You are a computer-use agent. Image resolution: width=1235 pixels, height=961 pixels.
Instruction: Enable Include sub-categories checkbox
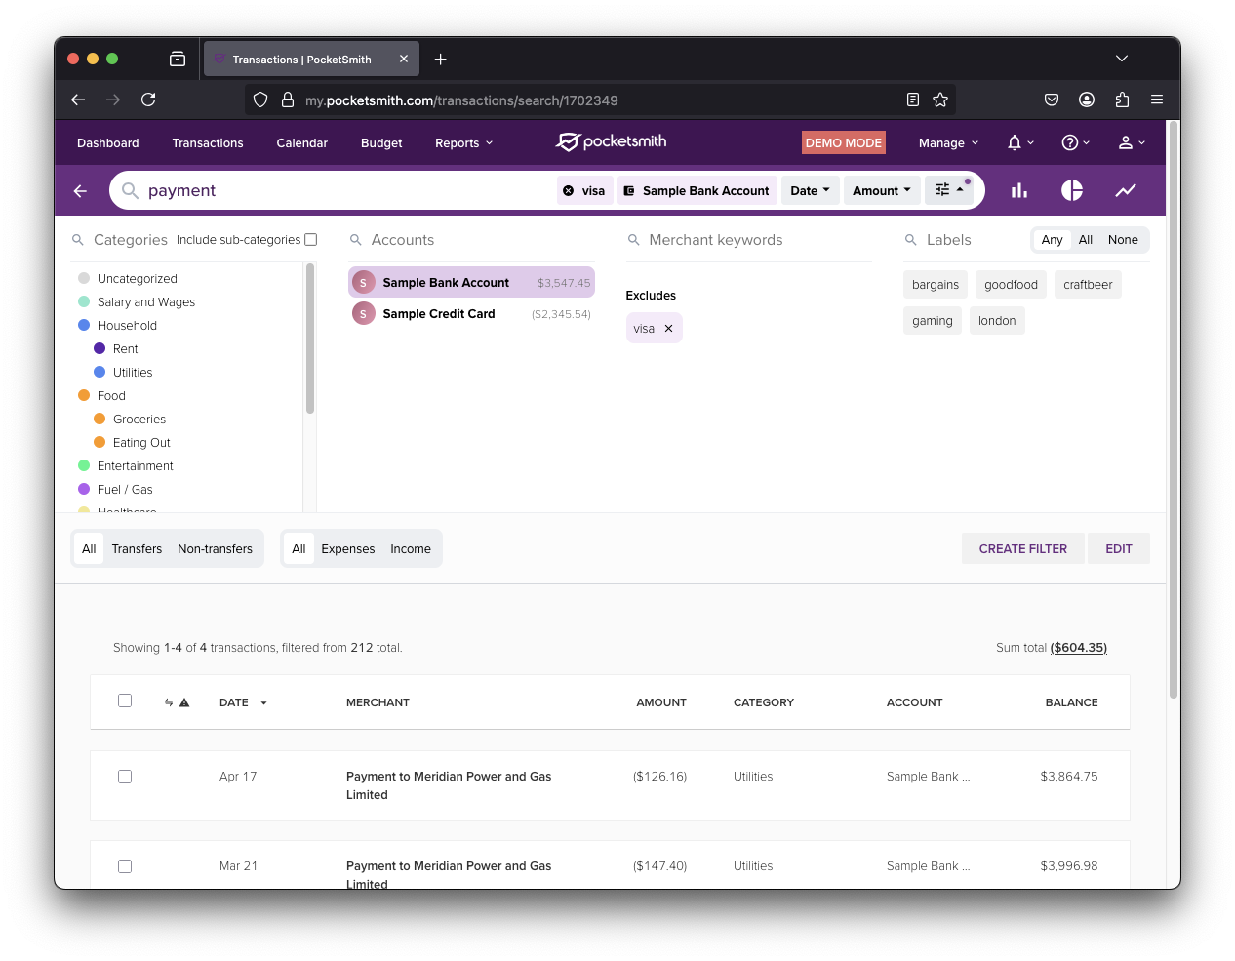[x=311, y=240]
